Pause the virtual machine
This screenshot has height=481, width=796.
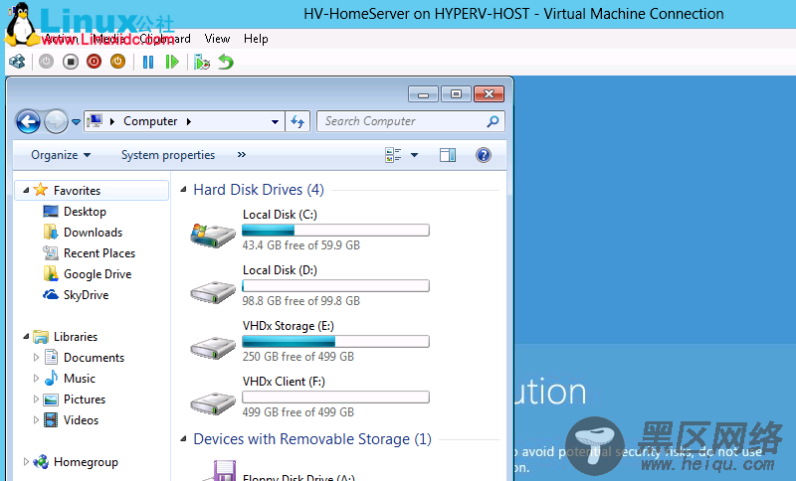click(147, 62)
